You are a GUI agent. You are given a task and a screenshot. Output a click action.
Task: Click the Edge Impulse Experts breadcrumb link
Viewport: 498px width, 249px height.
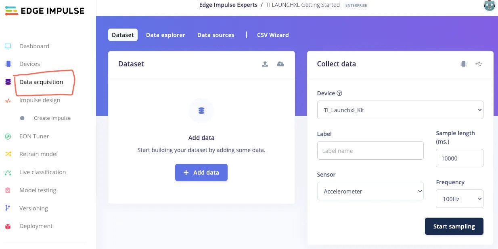tap(228, 5)
